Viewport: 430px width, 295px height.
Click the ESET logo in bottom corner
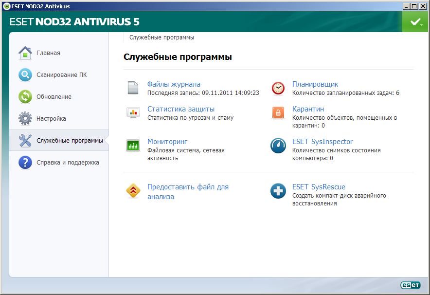coord(409,286)
